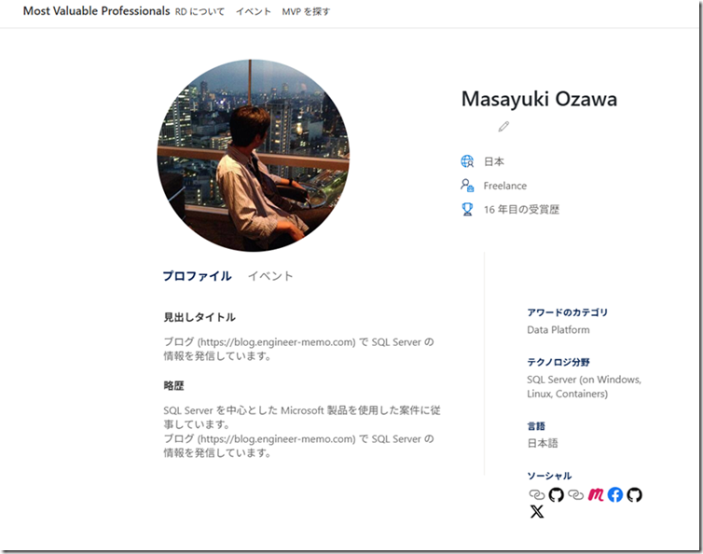Click the blog URL under 見出しタイトル
Screen dimensions: 703x554
[x=277, y=342]
